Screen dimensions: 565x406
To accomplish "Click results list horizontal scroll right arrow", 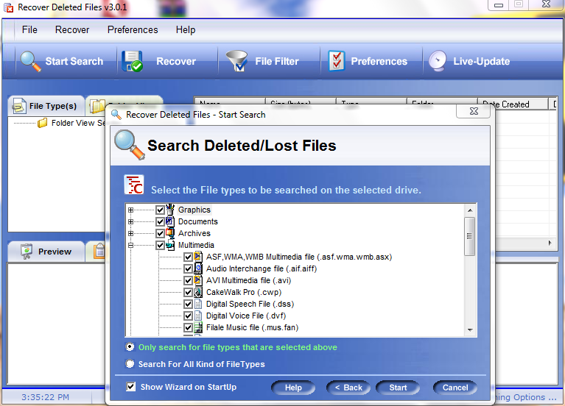I will (x=550, y=243).
